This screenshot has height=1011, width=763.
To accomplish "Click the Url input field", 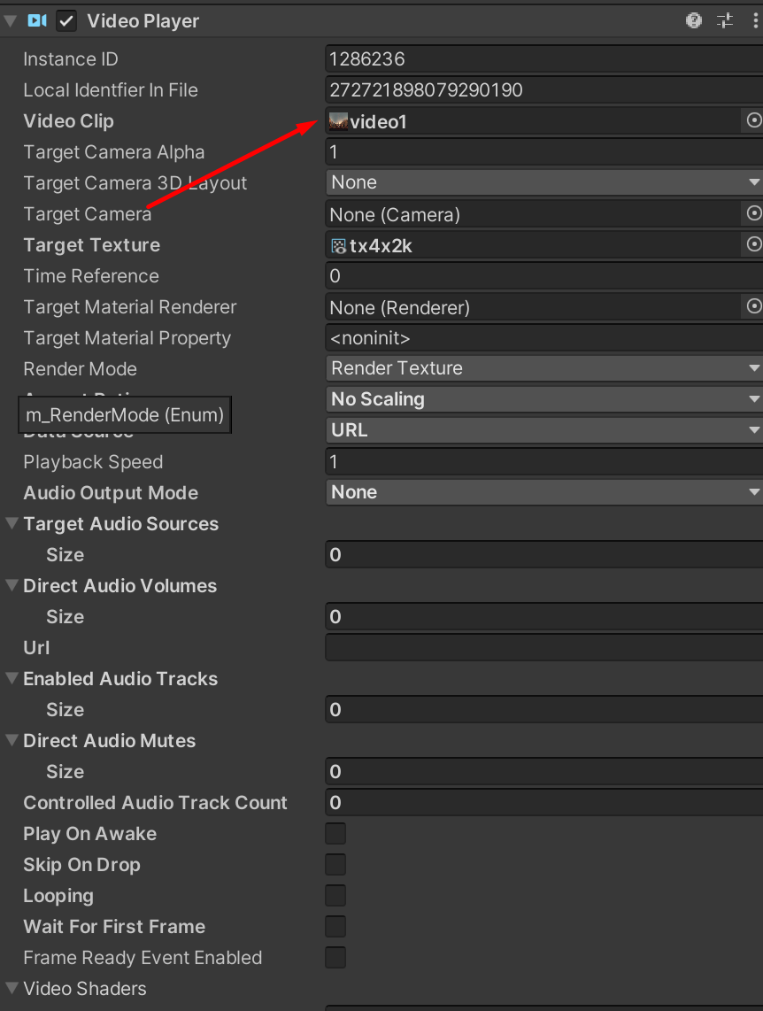I will pos(543,648).
